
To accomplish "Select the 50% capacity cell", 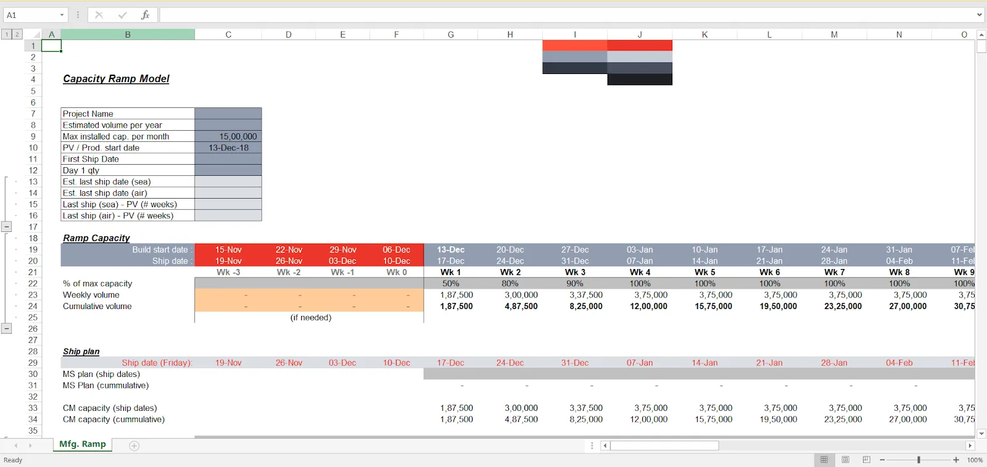I will tap(451, 284).
